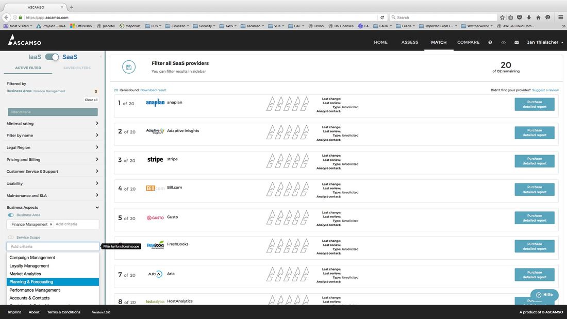Click the Clear all filters button
Image resolution: width=567 pixels, height=319 pixels.
click(91, 100)
